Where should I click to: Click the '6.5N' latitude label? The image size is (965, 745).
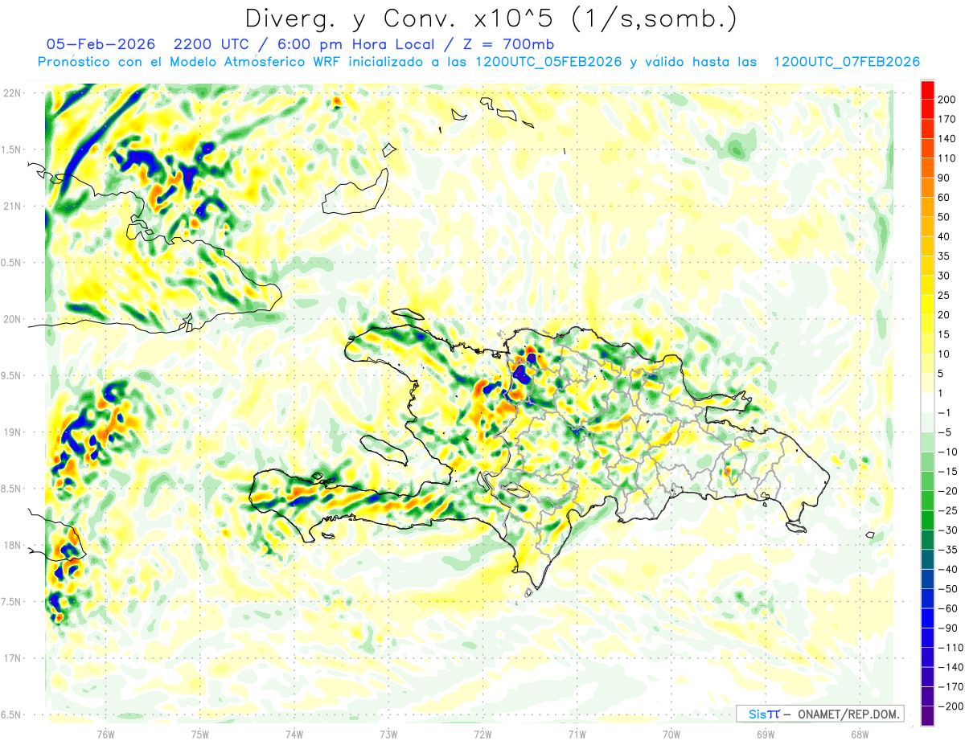(x=12, y=714)
